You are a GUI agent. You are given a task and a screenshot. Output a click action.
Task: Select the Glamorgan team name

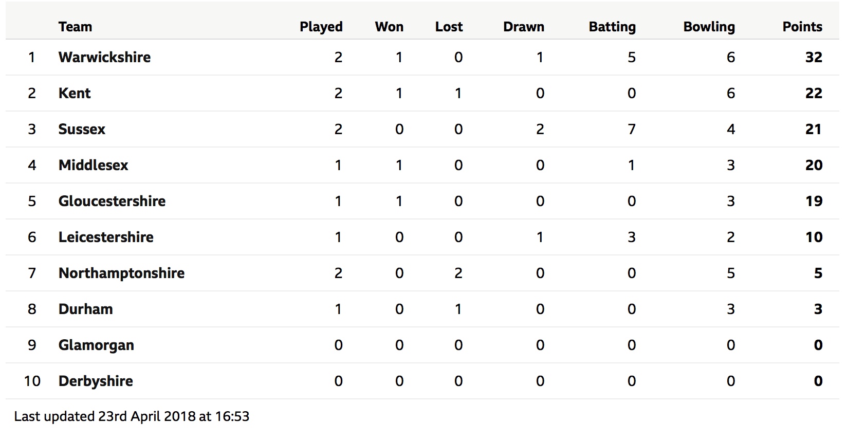click(x=96, y=345)
